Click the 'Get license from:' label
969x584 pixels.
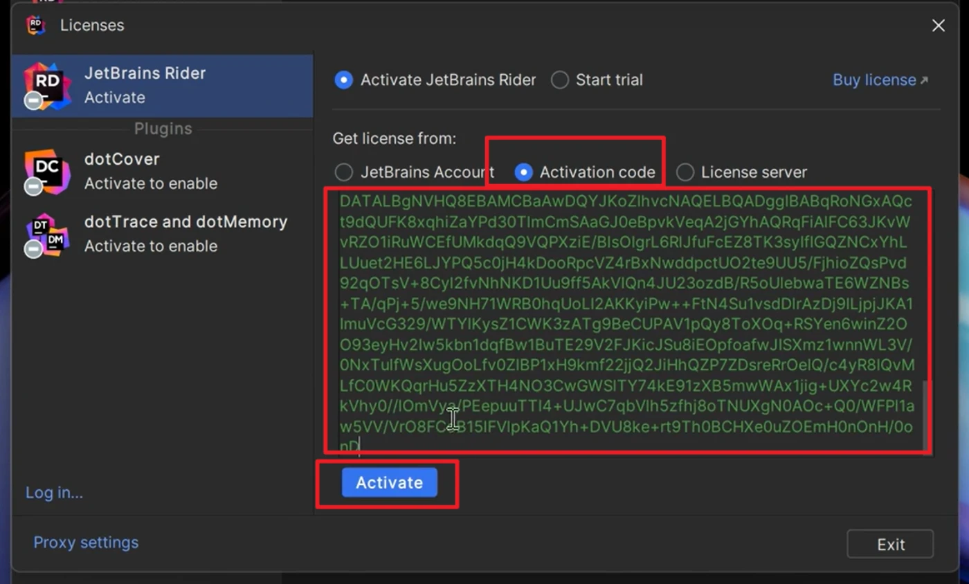click(395, 138)
